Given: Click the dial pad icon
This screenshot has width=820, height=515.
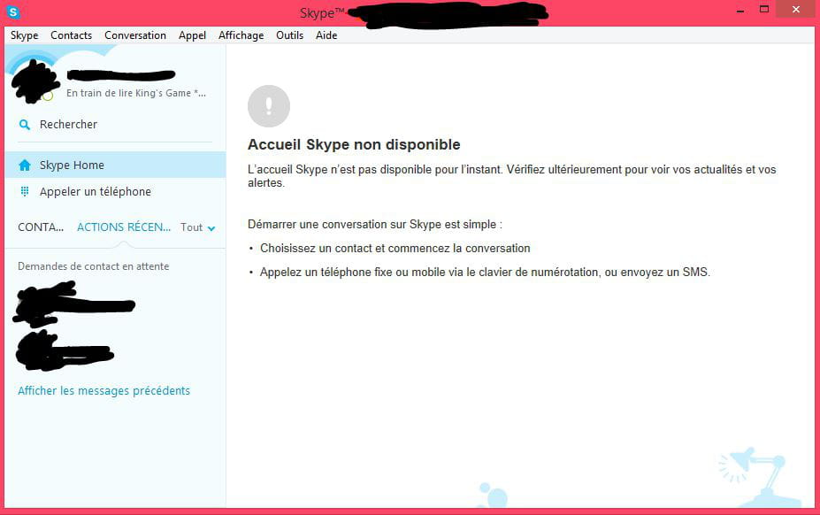Looking at the screenshot, I should 25,191.
